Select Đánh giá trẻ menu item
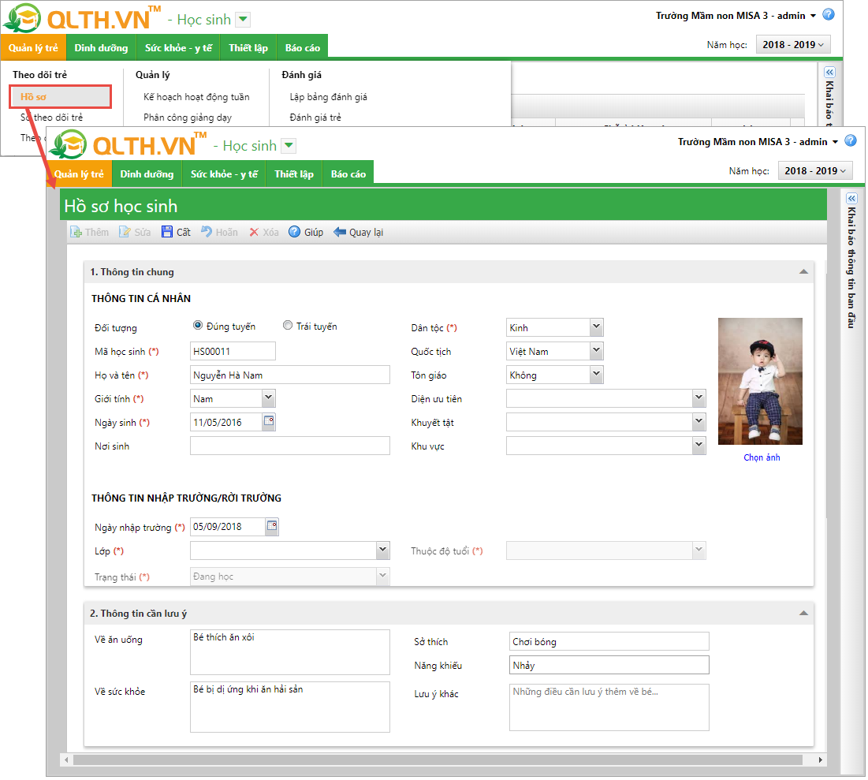The width and height of the screenshot is (868, 780). click(315, 118)
